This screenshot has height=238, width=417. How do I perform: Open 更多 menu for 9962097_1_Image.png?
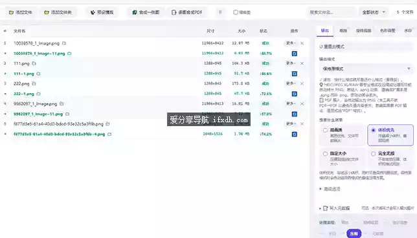click(290, 103)
